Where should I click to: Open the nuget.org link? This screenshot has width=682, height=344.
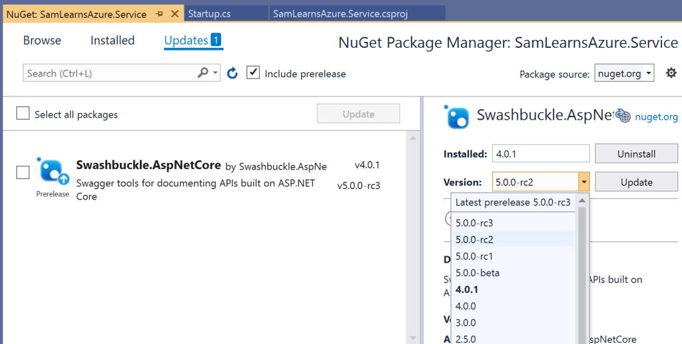click(x=655, y=116)
